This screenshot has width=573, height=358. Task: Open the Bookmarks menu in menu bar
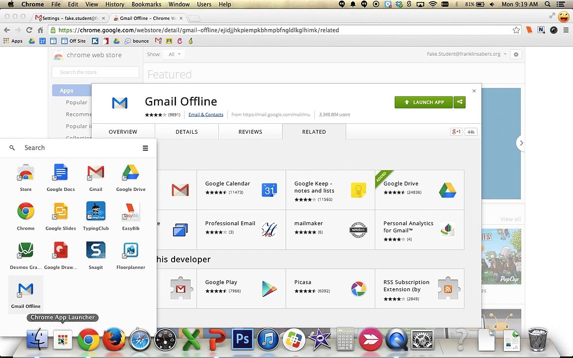click(x=146, y=4)
